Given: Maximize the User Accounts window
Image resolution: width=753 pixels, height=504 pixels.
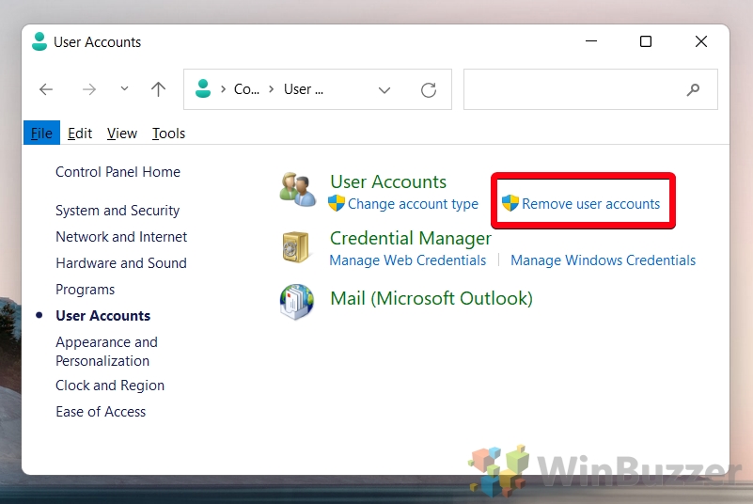Looking at the screenshot, I should (646, 41).
